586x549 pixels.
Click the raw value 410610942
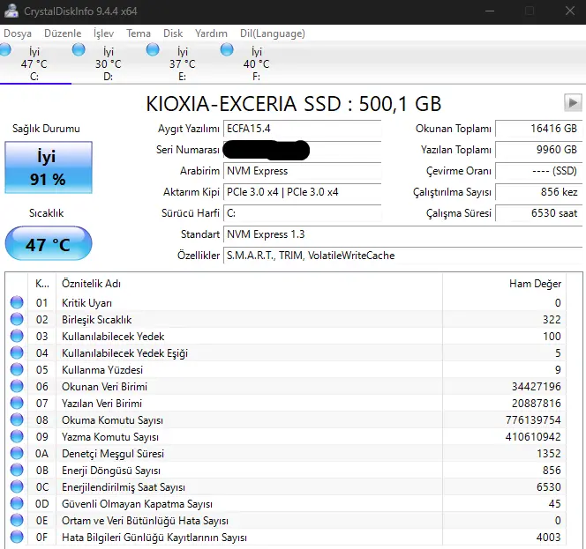click(533, 437)
